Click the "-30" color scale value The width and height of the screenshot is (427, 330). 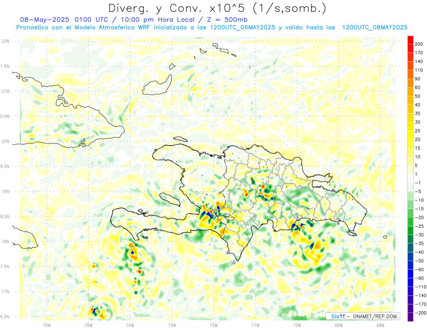(x=420, y=235)
